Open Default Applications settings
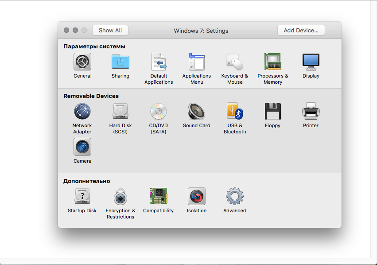This screenshot has height=265, width=377. (x=159, y=62)
